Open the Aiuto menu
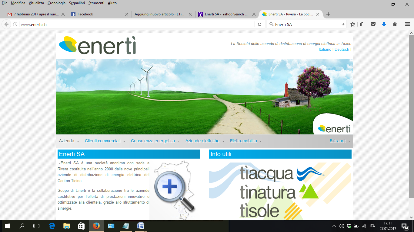The height and width of the screenshot is (232, 414). coord(112,3)
